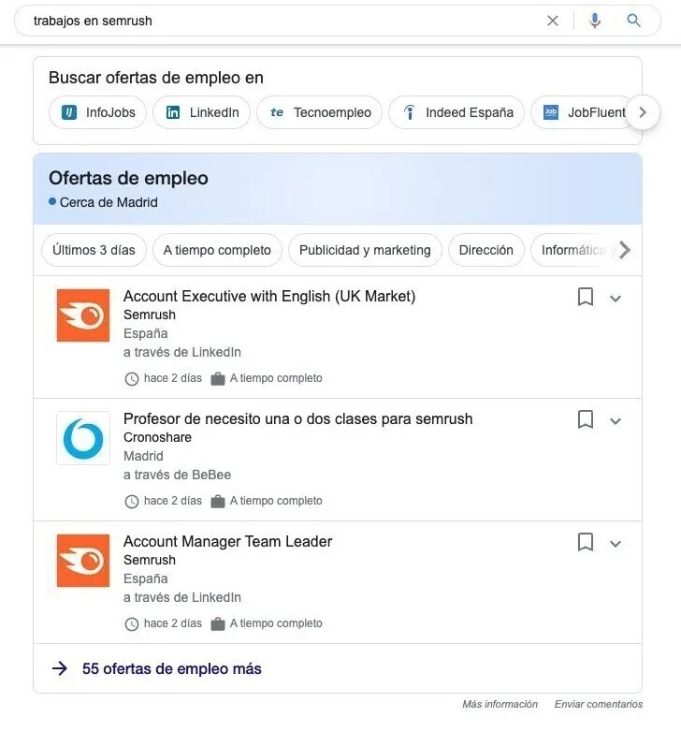
Task: Click the 'Buscar ofertas de empleo en' heading
Action: coord(156,78)
